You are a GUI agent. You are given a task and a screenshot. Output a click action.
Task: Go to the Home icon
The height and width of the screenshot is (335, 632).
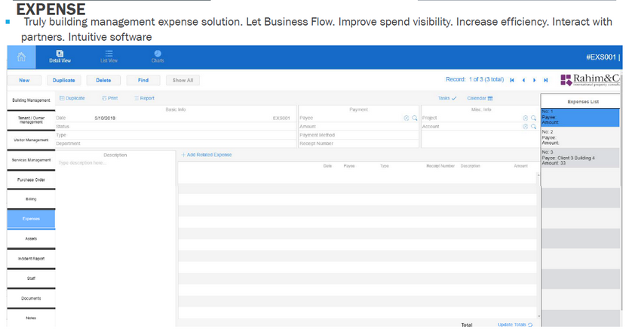(21, 57)
